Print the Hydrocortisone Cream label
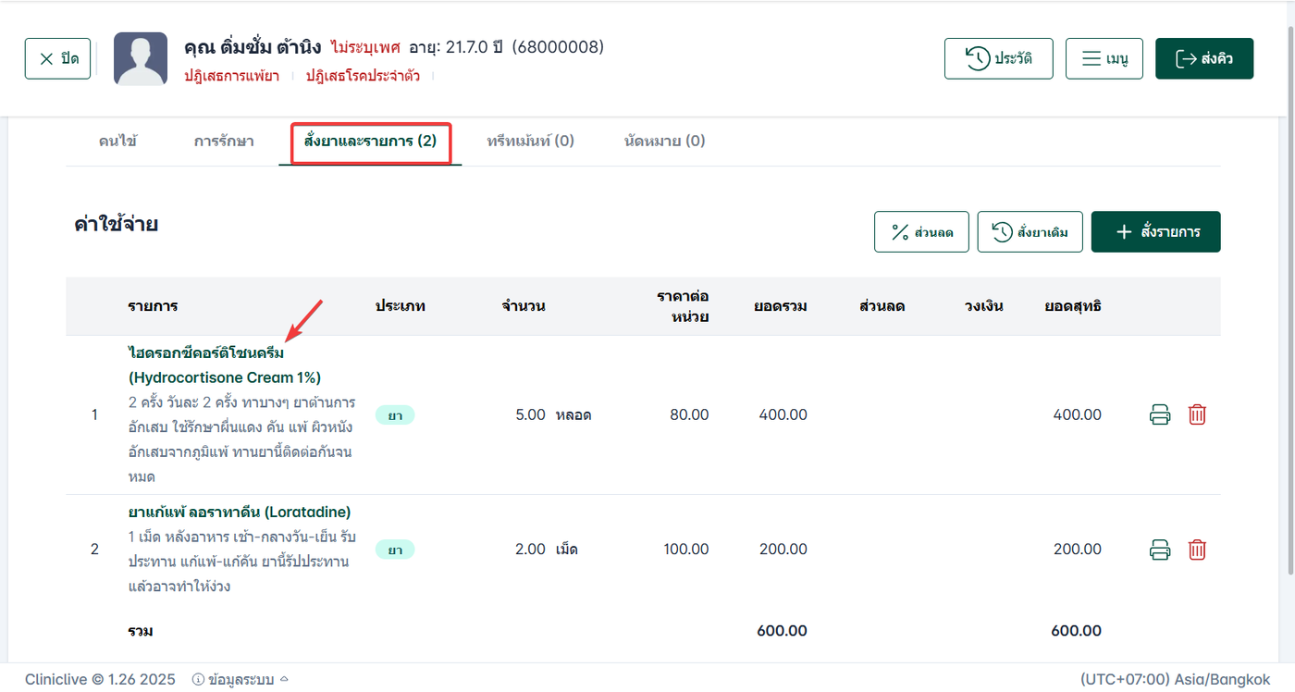 (x=1160, y=414)
